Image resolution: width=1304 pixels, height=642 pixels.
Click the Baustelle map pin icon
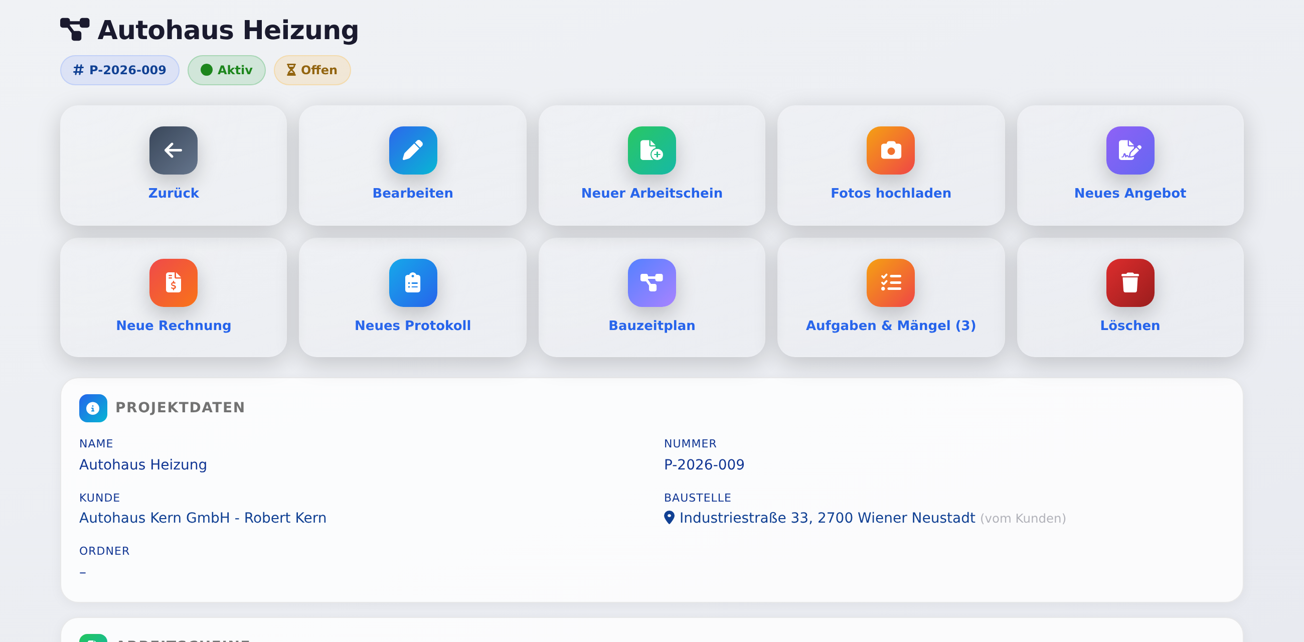click(x=669, y=518)
